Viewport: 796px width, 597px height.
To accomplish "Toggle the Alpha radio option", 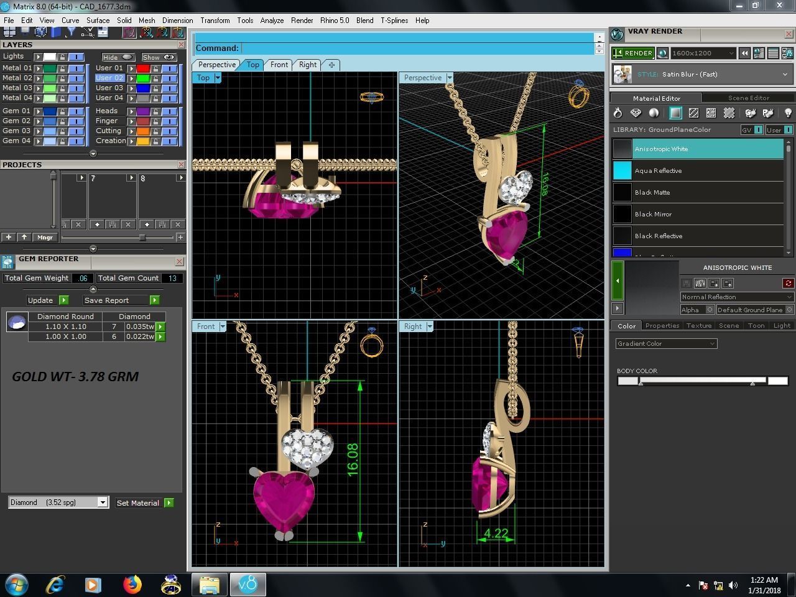I will [710, 310].
